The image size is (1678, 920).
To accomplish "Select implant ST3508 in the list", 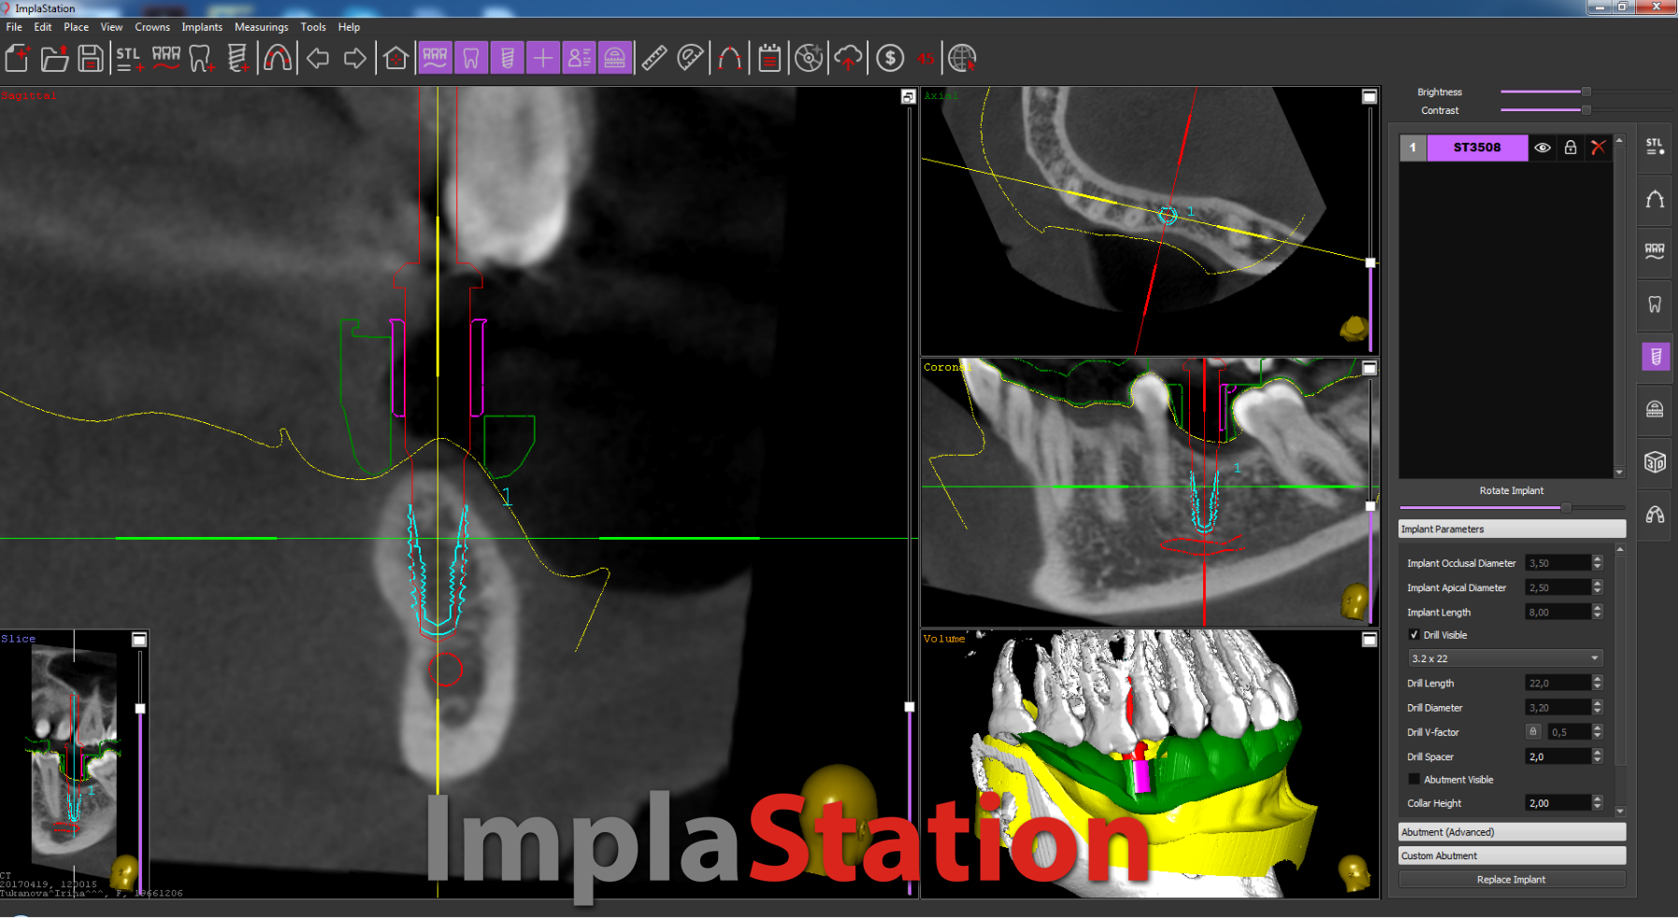I will (x=1477, y=148).
